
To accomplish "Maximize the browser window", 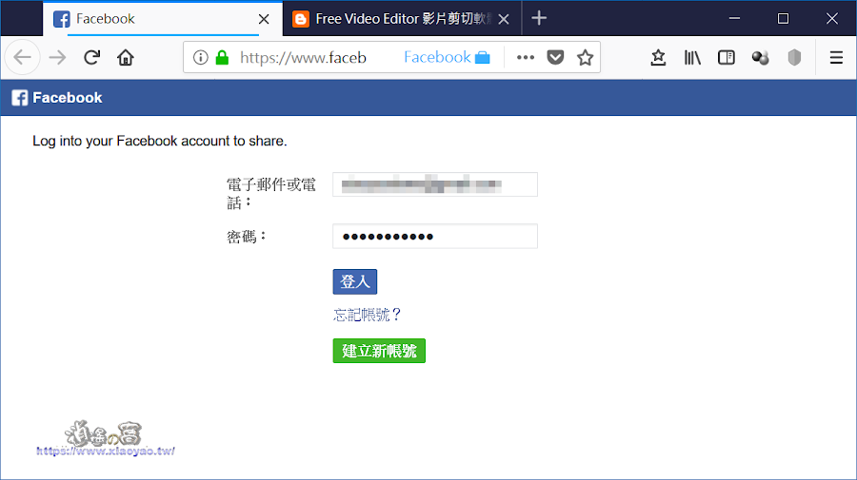I will click(784, 19).
